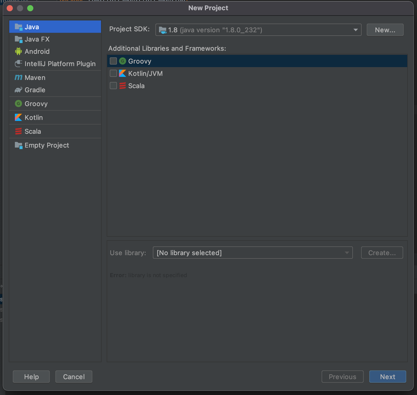The height and width of the screenshot is (395, 417).
Task: Select the Maven label in sidebar
Action: tap(35, 78)
